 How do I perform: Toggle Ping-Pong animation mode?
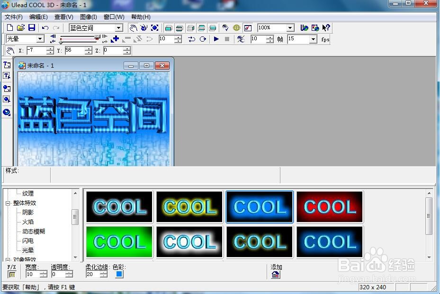(x=192, y=39)
